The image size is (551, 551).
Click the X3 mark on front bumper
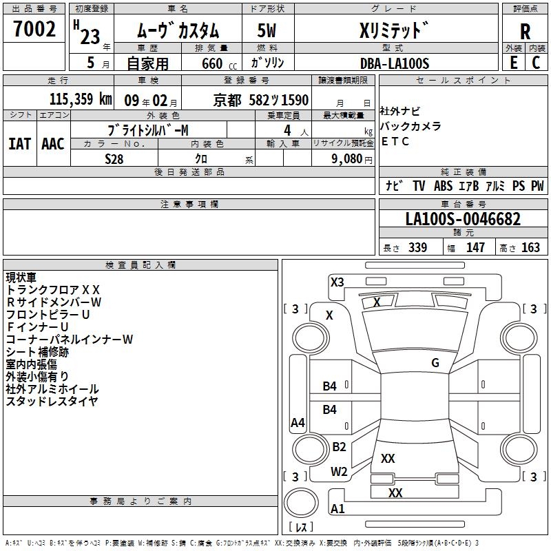tap(337, 282)
